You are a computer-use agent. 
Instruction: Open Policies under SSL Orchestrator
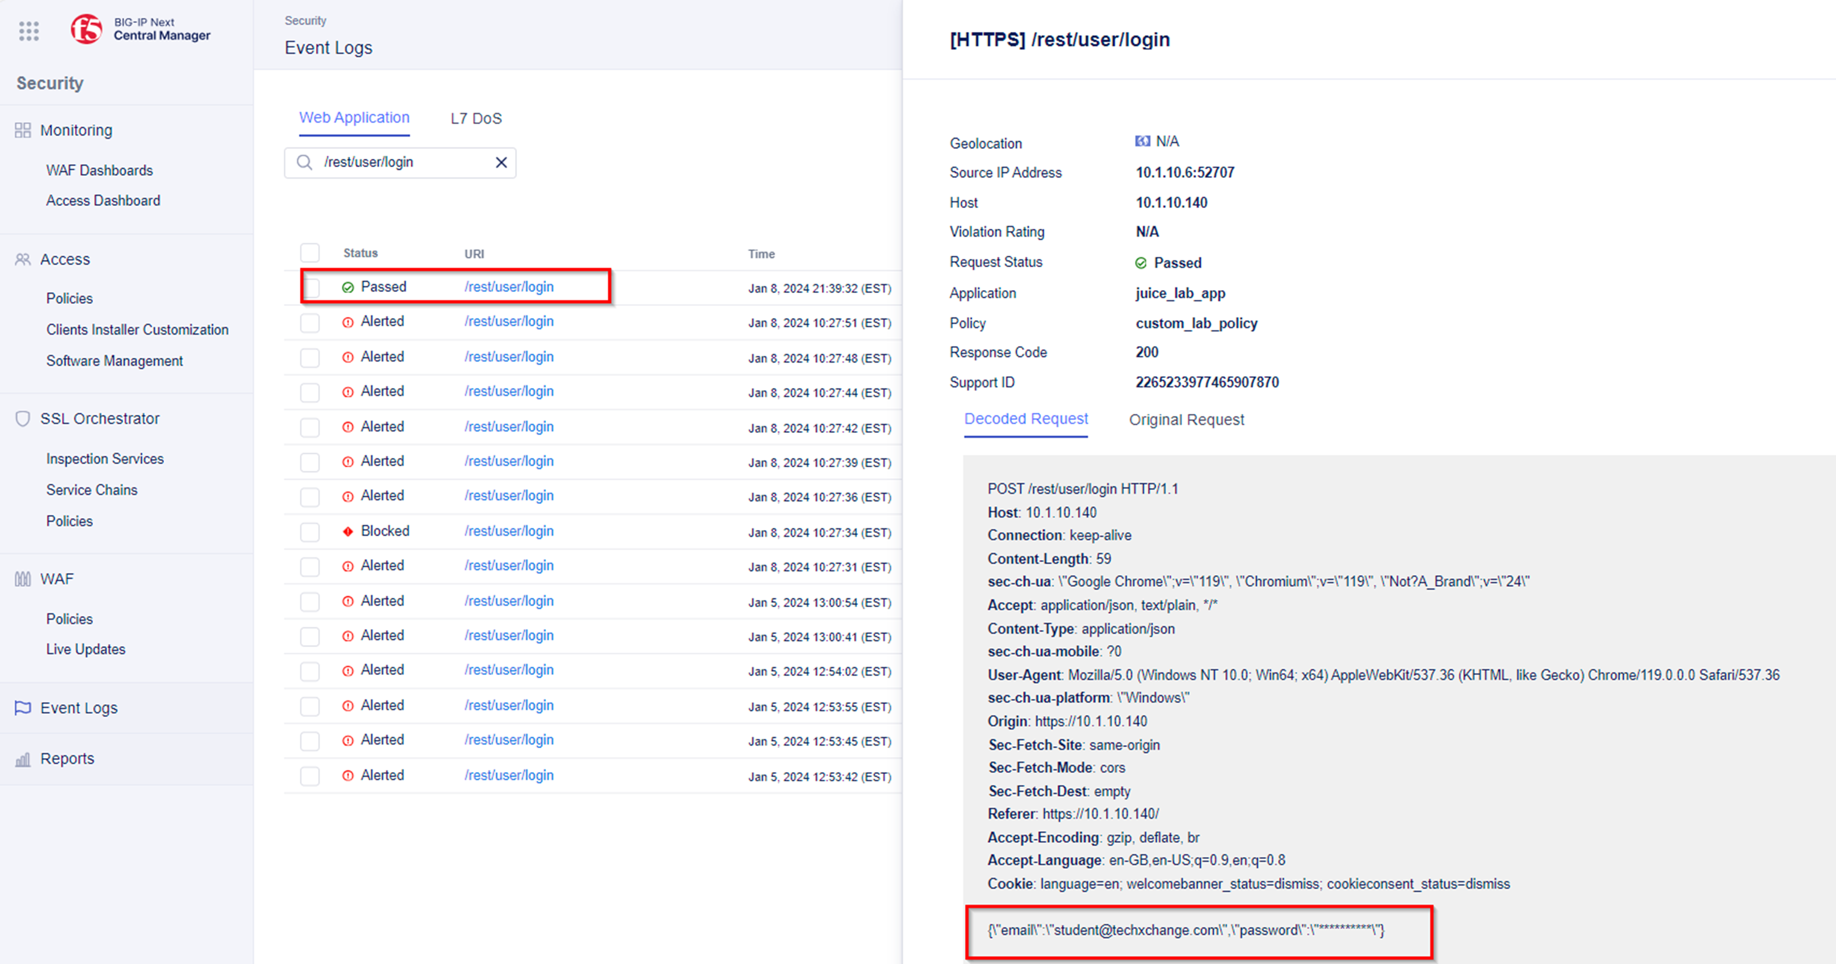[69, 521]
